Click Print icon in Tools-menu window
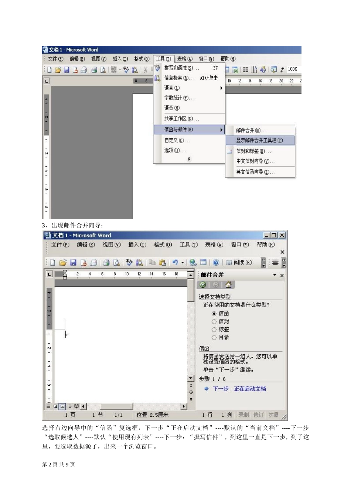The height and width of the screenshot is (497, 351). point(94,70)
